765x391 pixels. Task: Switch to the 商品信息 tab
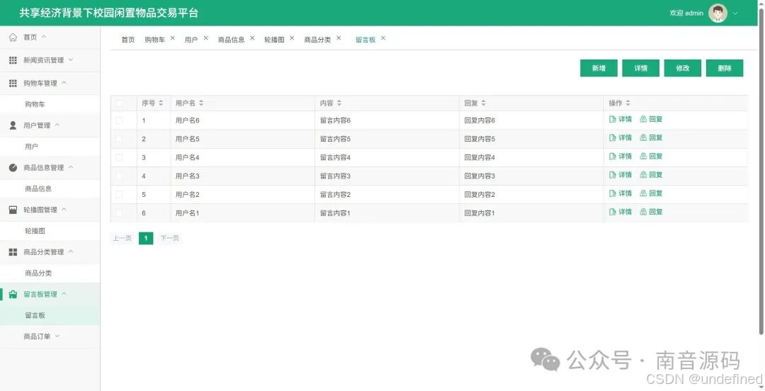click(231, 40)
